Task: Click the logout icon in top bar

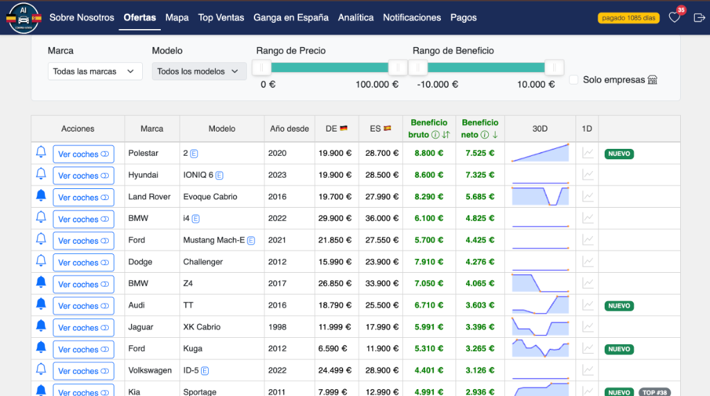Action: click(x=698, y=17)
